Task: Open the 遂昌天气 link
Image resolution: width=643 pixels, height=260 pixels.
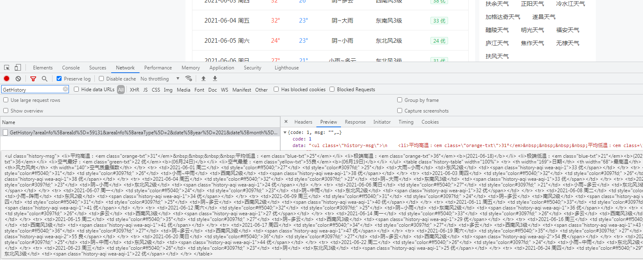Action: coord(544,17)
